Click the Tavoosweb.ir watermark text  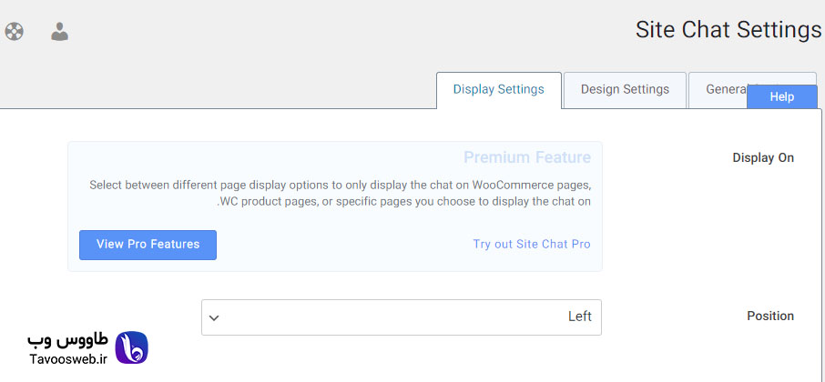pyautogui.click(x=68, y=359)
